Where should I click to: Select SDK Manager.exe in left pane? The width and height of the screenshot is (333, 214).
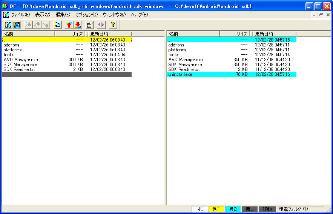pos(67,65)
